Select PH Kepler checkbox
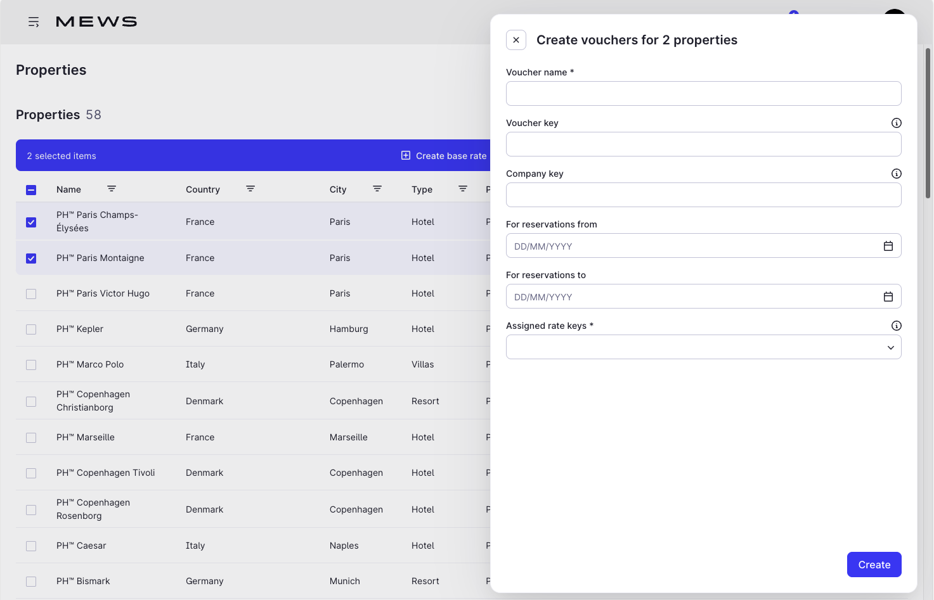The image size is (934, 600). 31,329
